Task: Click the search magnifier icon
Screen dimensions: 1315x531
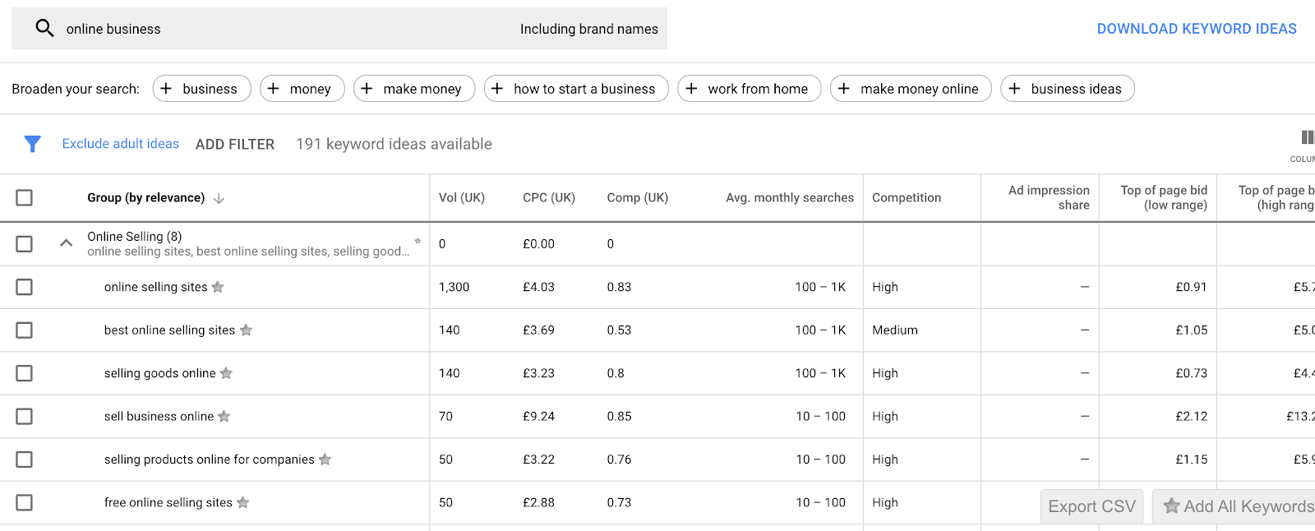Action: (44, 29)
